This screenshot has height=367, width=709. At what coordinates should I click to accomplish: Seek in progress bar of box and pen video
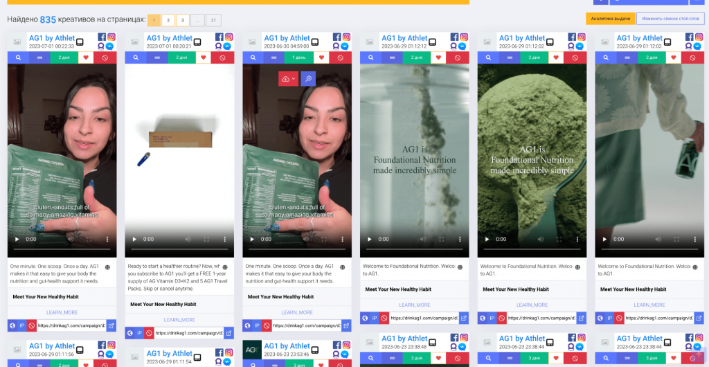179,249
